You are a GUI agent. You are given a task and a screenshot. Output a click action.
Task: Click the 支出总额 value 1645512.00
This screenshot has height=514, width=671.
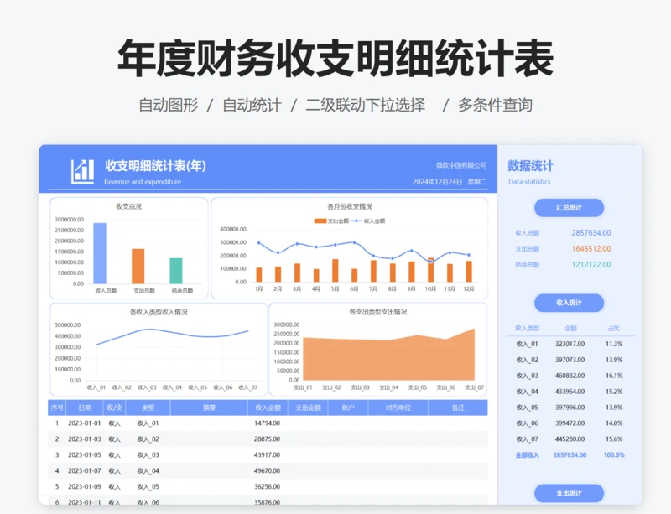[591, 249]
